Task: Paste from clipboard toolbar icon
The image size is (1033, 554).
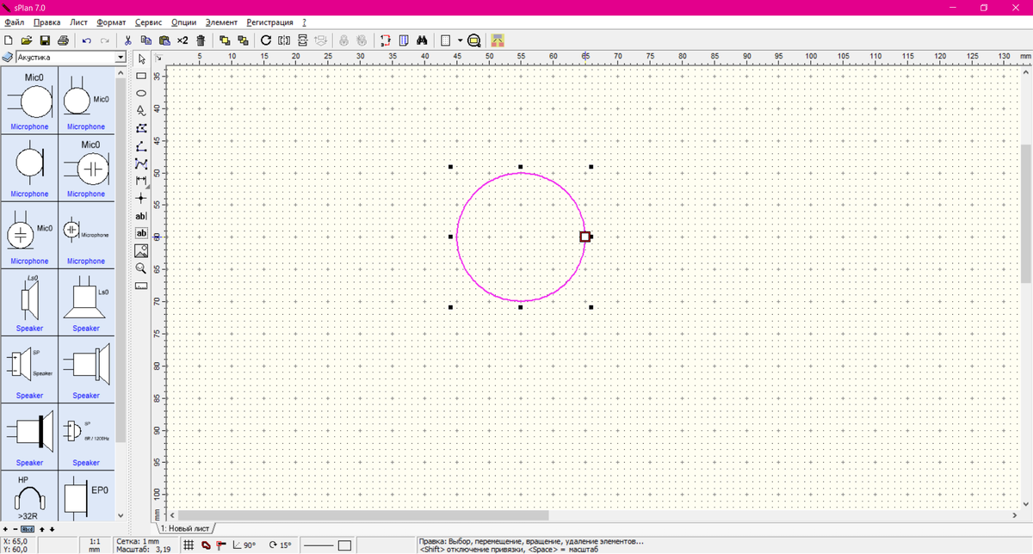Action: click(164, 40)
